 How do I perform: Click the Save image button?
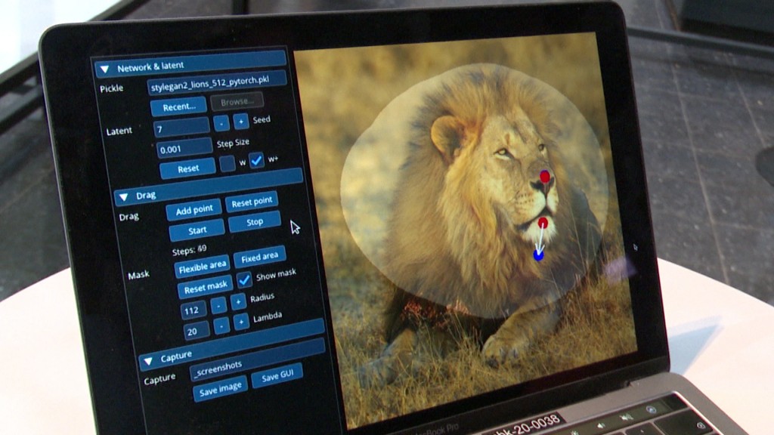pyautogui.click(x=220, y=390)
